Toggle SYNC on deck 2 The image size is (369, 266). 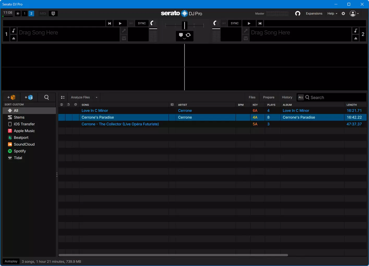235,23
